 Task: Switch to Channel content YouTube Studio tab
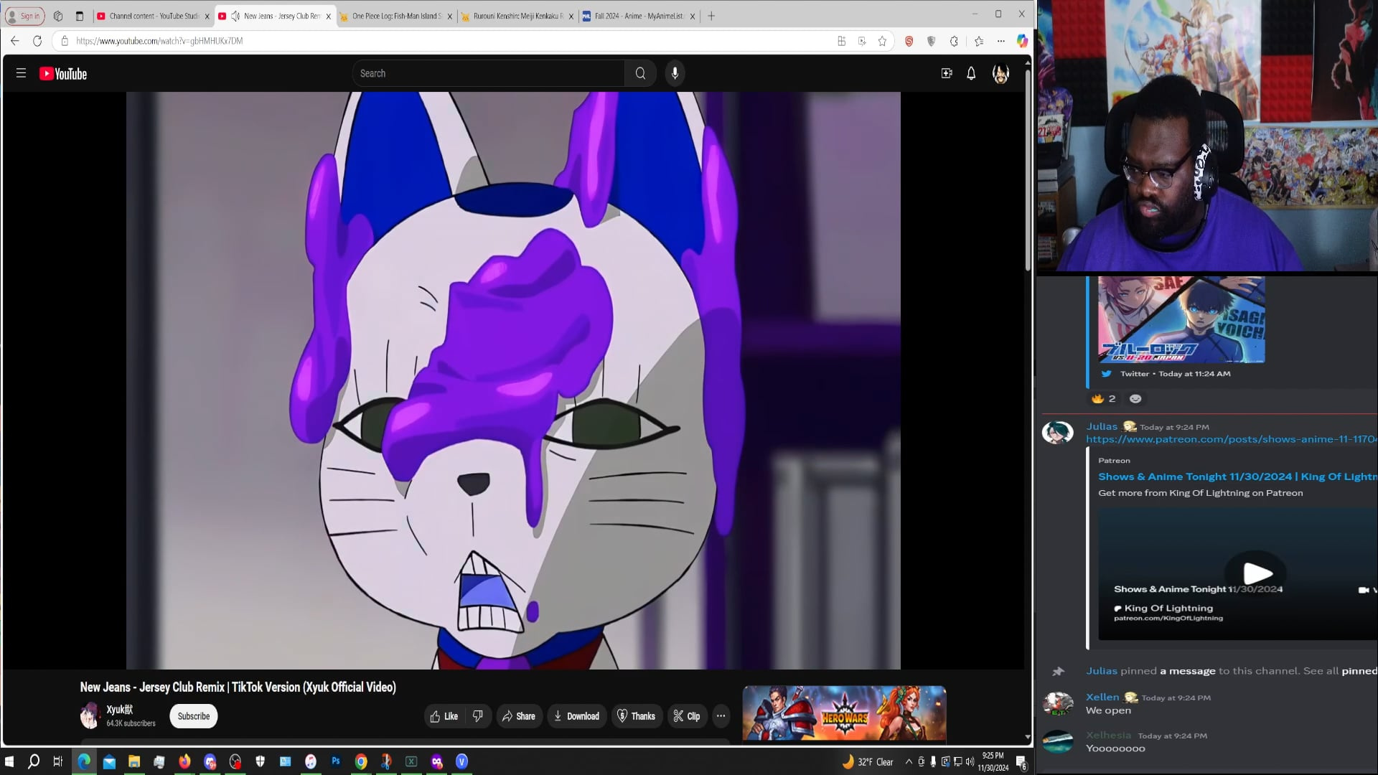click(154, 16)
